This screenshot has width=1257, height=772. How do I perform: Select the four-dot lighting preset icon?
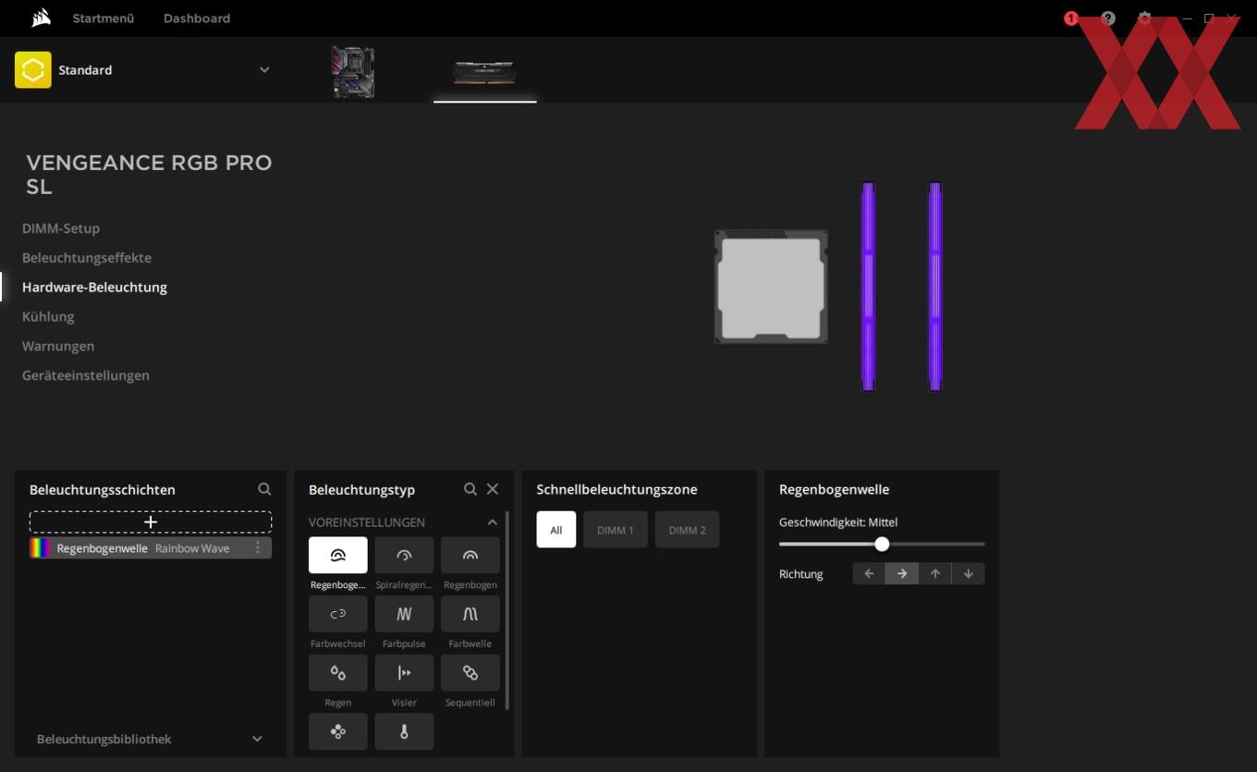coord(337,731)
